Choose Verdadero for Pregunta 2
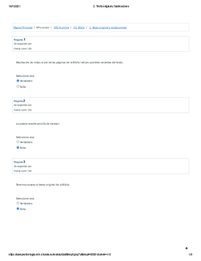Viewport: 201px width, 261px height. [18, 142]
